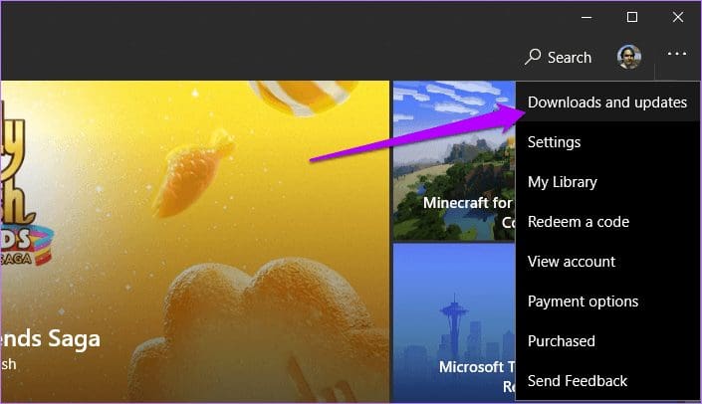Image resolution: width=702 pixels, height=404 pixels.
Task: Open the Minecraft for Windows tile
Action: pyautogui.click(x=454, y=160)
